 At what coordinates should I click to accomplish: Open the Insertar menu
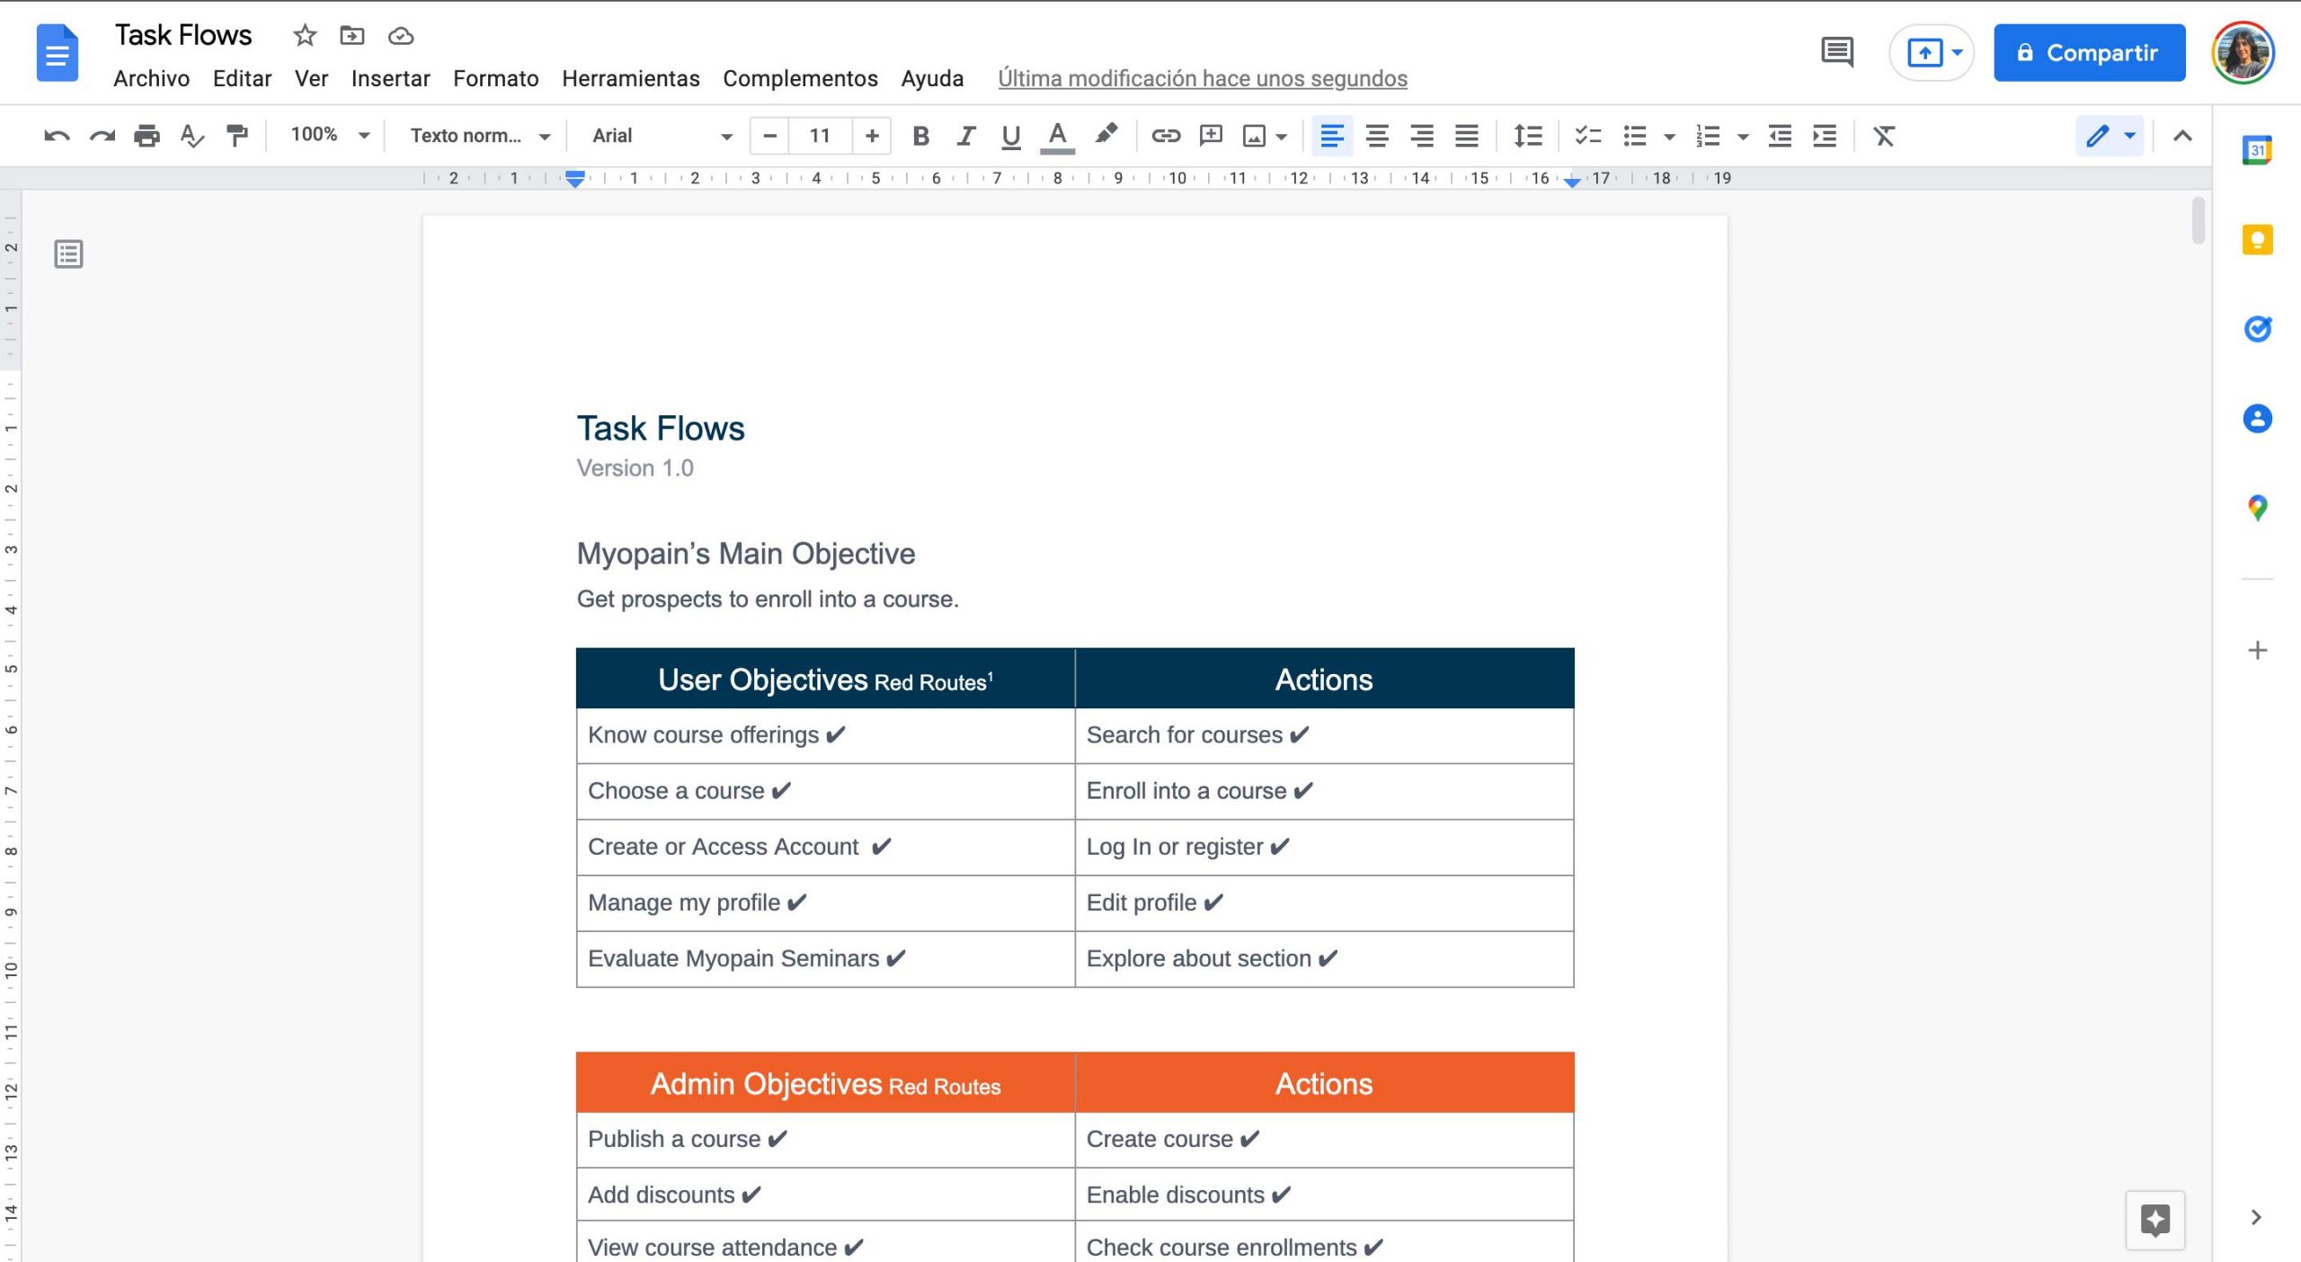point(390,79)
